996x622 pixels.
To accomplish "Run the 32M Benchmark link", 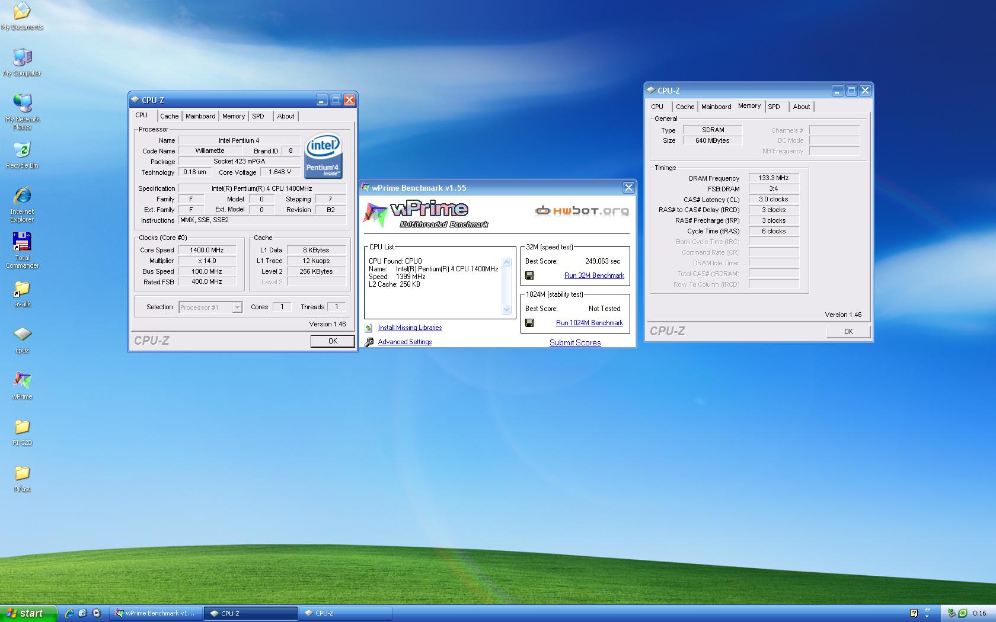I will point(594,275).
